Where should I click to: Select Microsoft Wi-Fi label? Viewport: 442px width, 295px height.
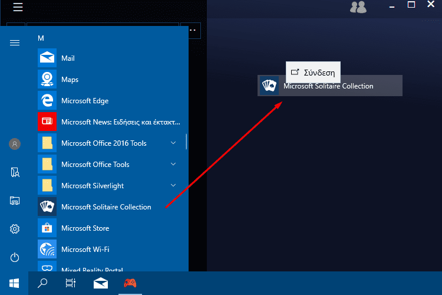click(x=85, y=249)
